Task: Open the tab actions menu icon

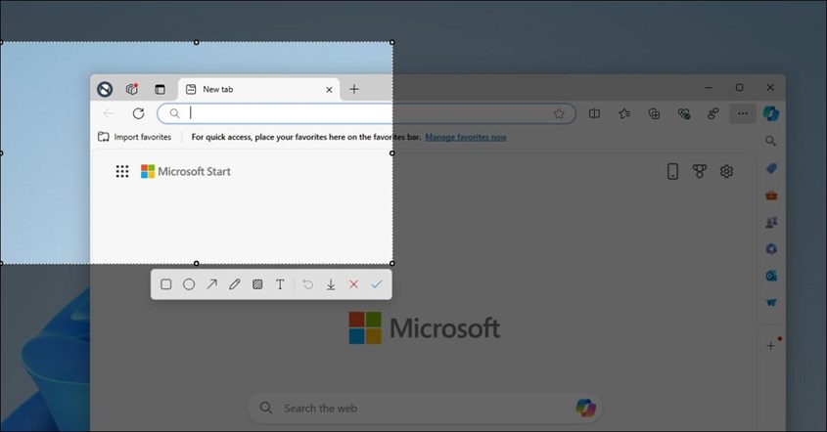Action: pos(160,89)
